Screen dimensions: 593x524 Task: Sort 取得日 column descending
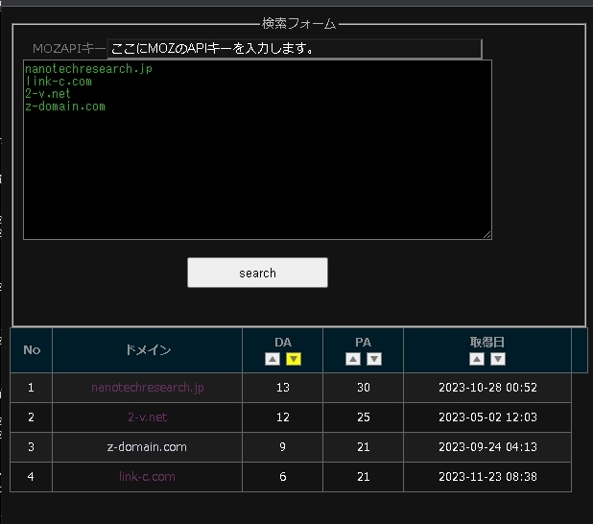498,359
